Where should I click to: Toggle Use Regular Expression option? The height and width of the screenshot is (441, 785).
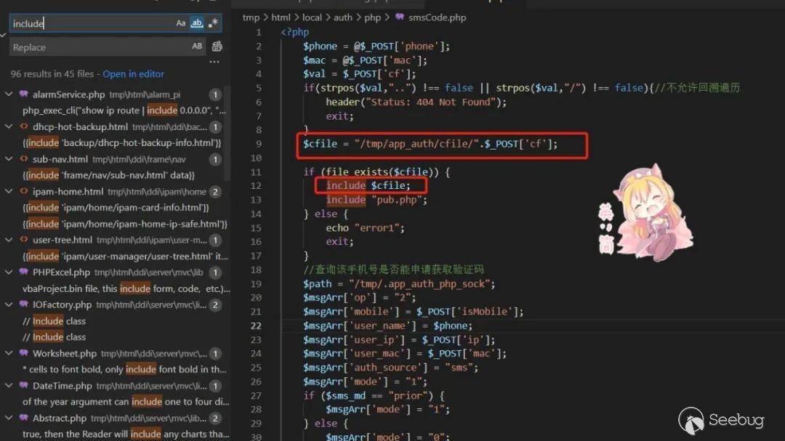213,23
